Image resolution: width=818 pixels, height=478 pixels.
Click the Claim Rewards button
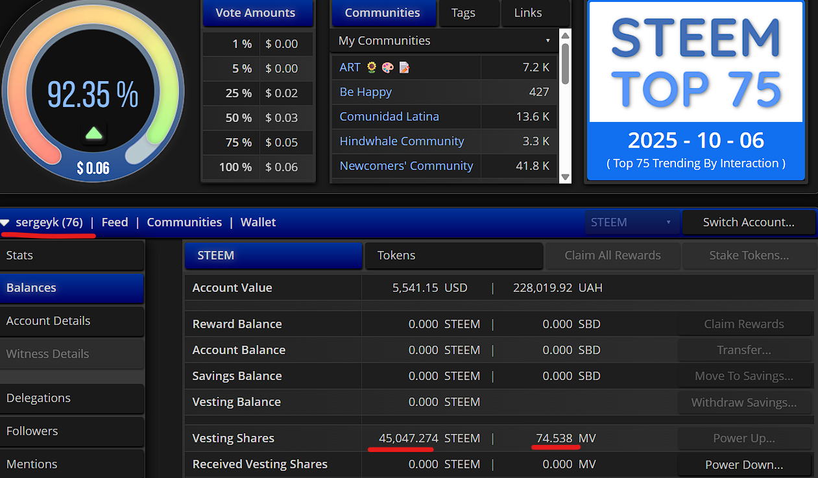(x=744, y=324)
